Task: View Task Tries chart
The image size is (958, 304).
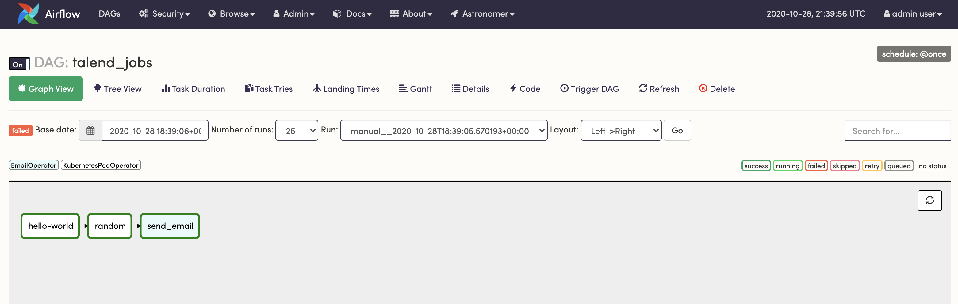Action: tap(269, 89)
